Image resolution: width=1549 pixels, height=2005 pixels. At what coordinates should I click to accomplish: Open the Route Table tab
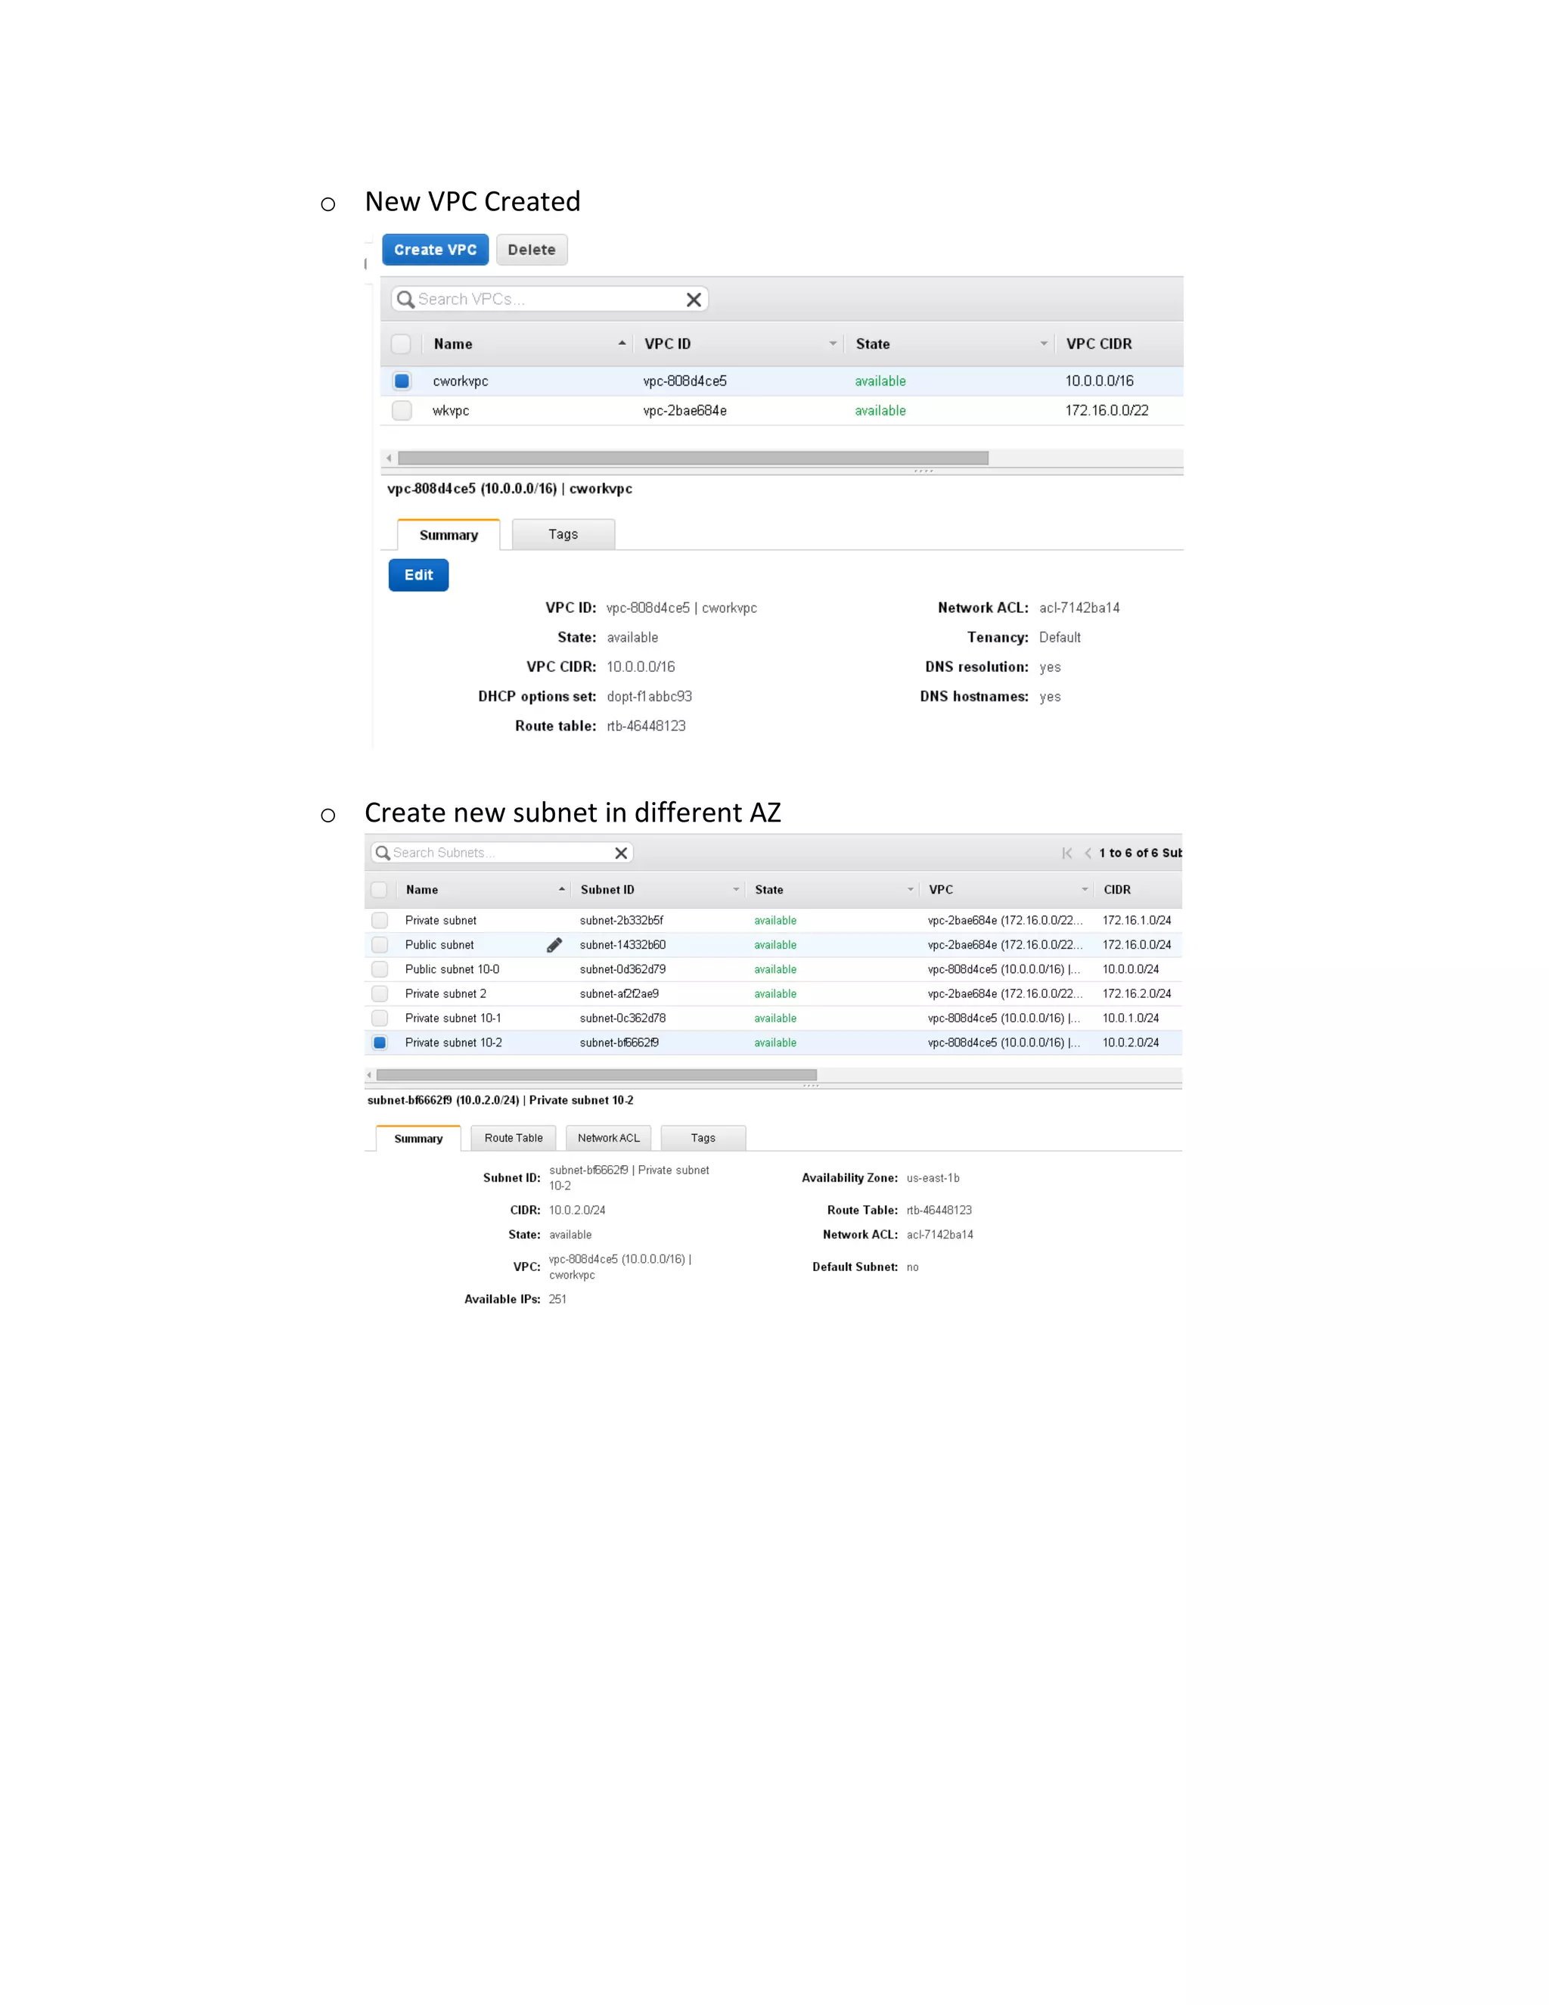coord(514,1139)
